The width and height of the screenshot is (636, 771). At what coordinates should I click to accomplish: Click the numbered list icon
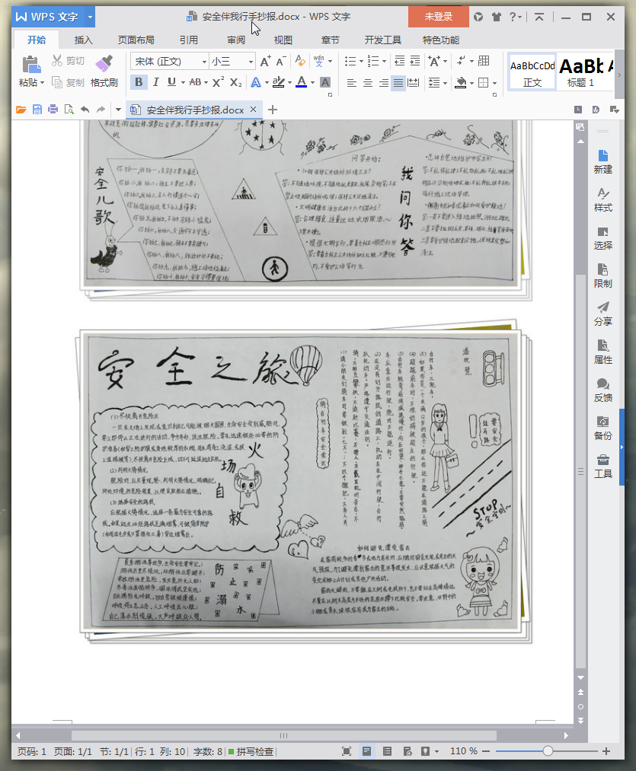373,61
